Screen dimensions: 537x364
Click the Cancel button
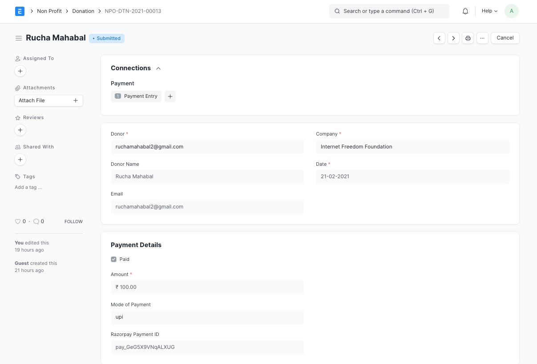coord(505,38)
